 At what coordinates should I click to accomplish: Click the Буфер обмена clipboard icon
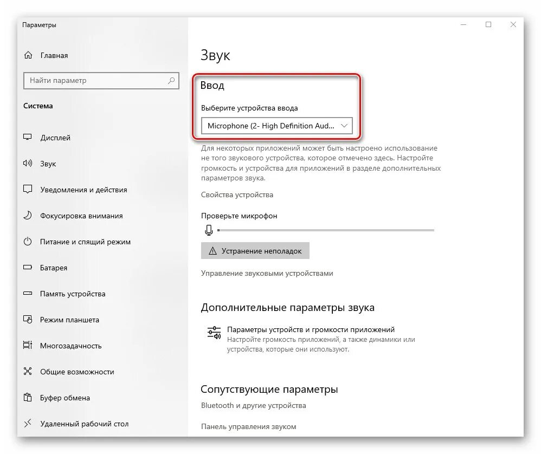click(x=27, y=397)
